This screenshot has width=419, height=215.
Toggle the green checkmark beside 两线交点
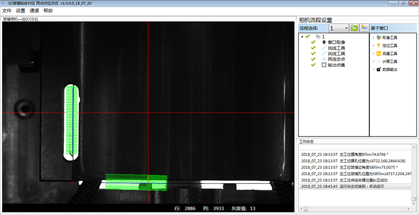313,59
